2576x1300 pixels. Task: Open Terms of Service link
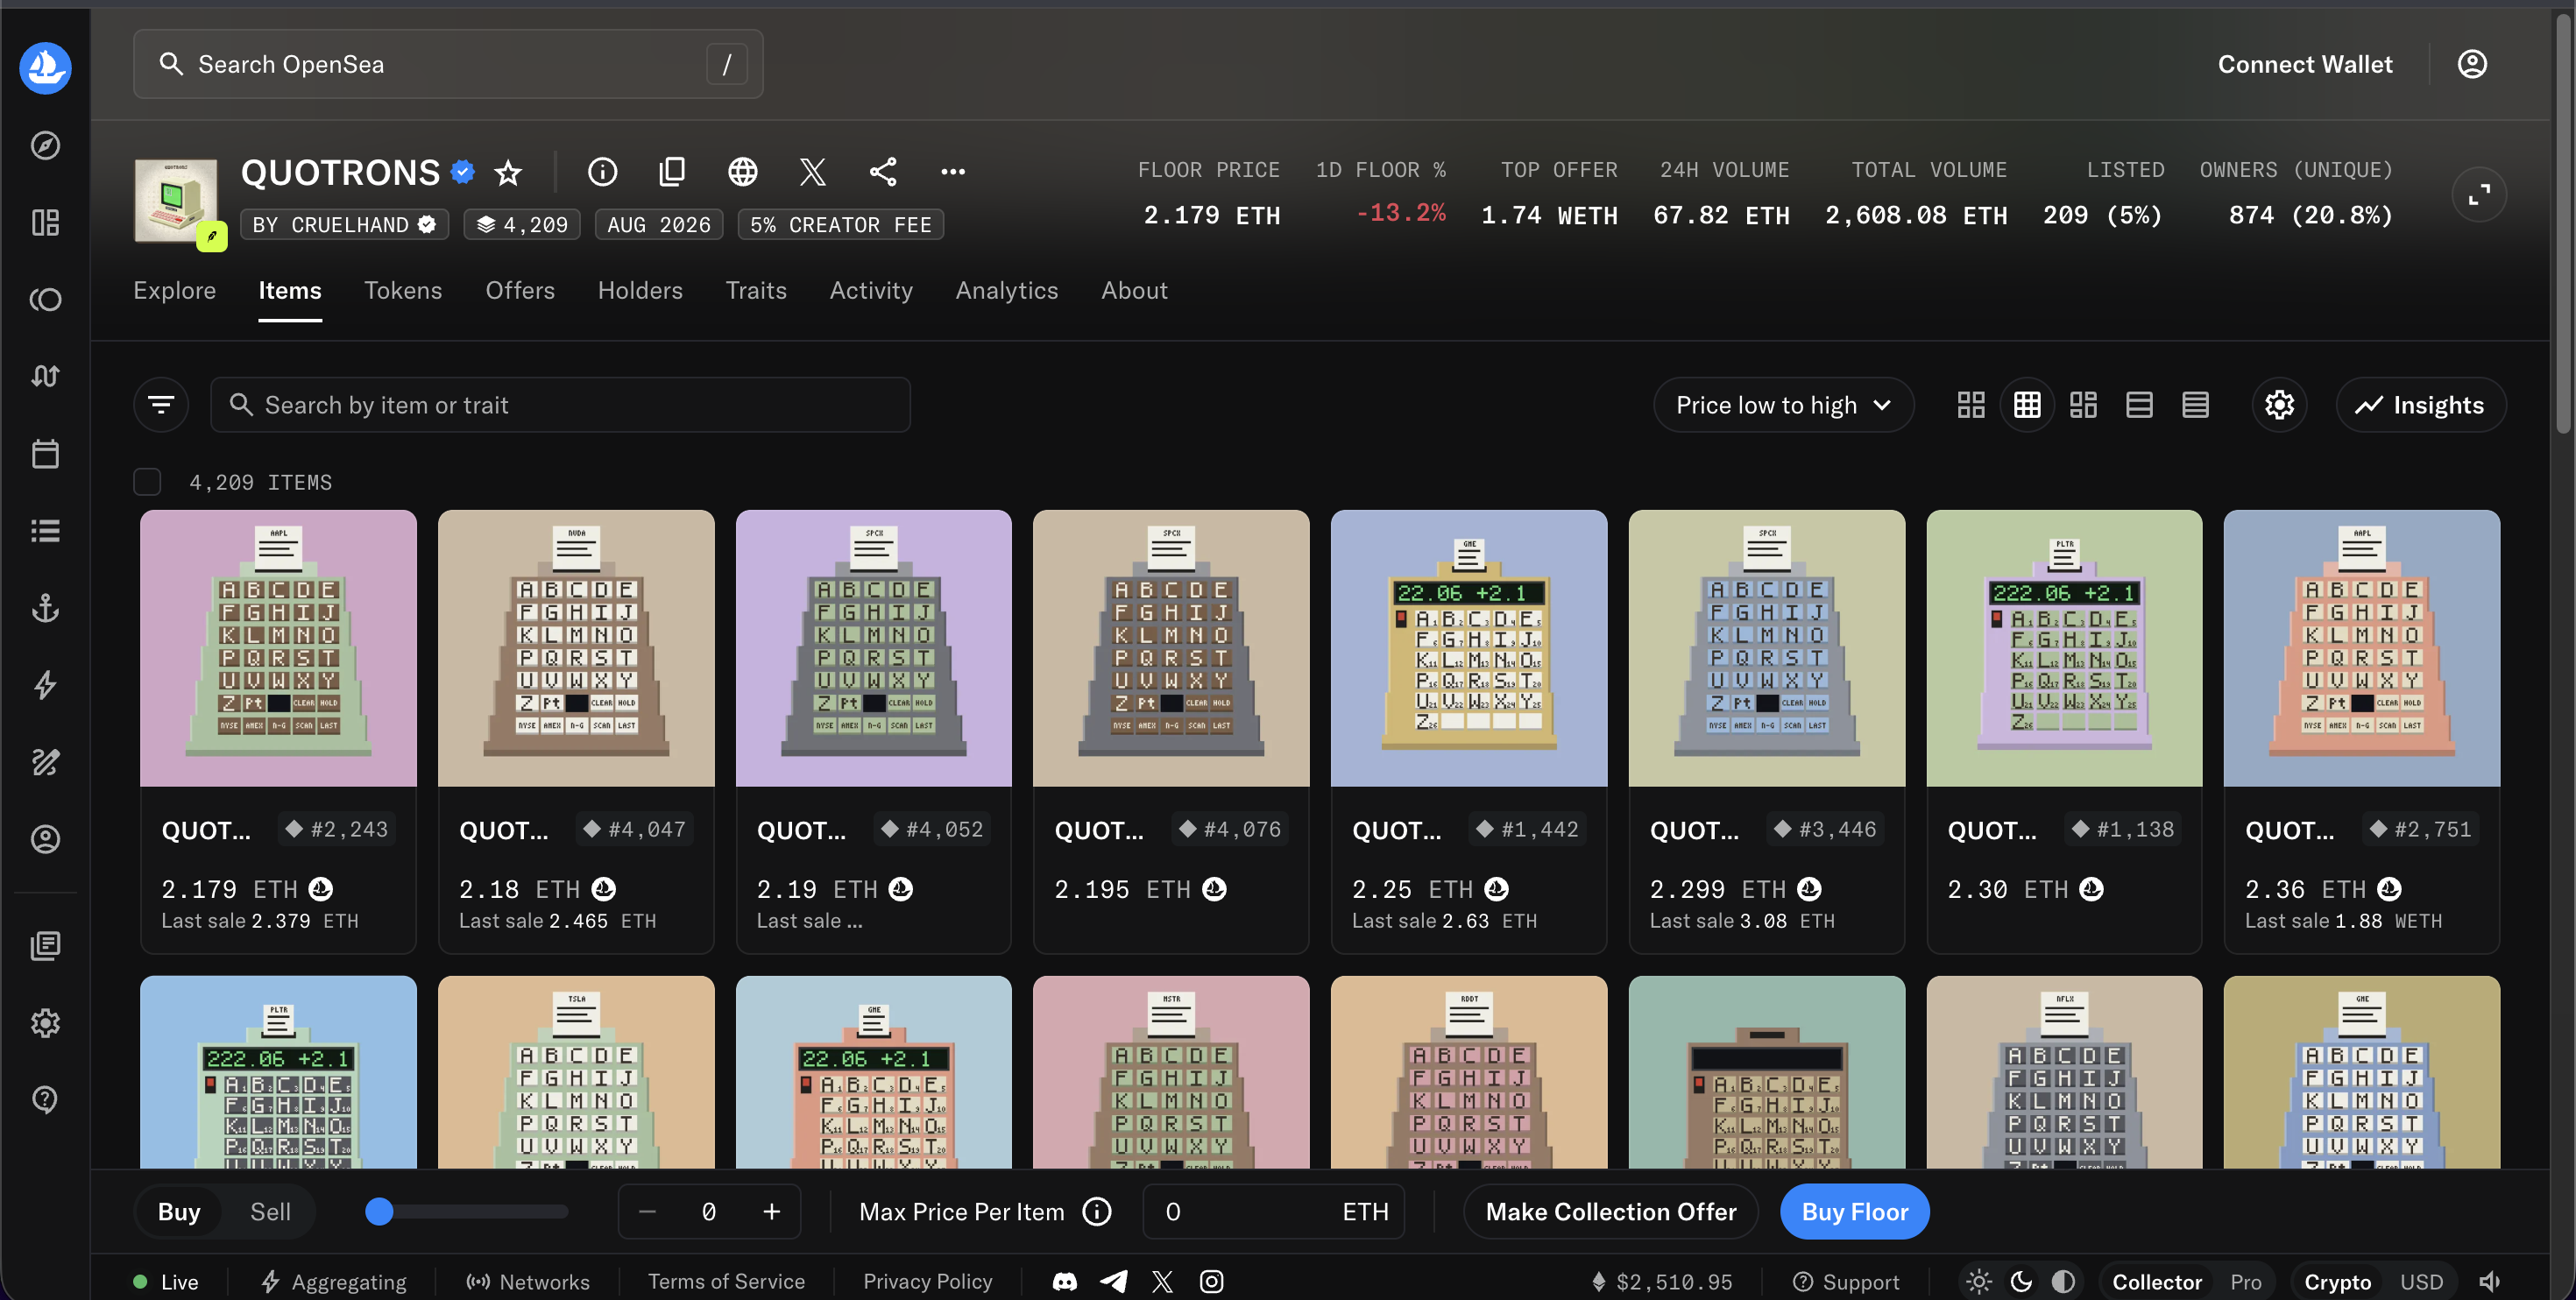[x=726, y=1281]
